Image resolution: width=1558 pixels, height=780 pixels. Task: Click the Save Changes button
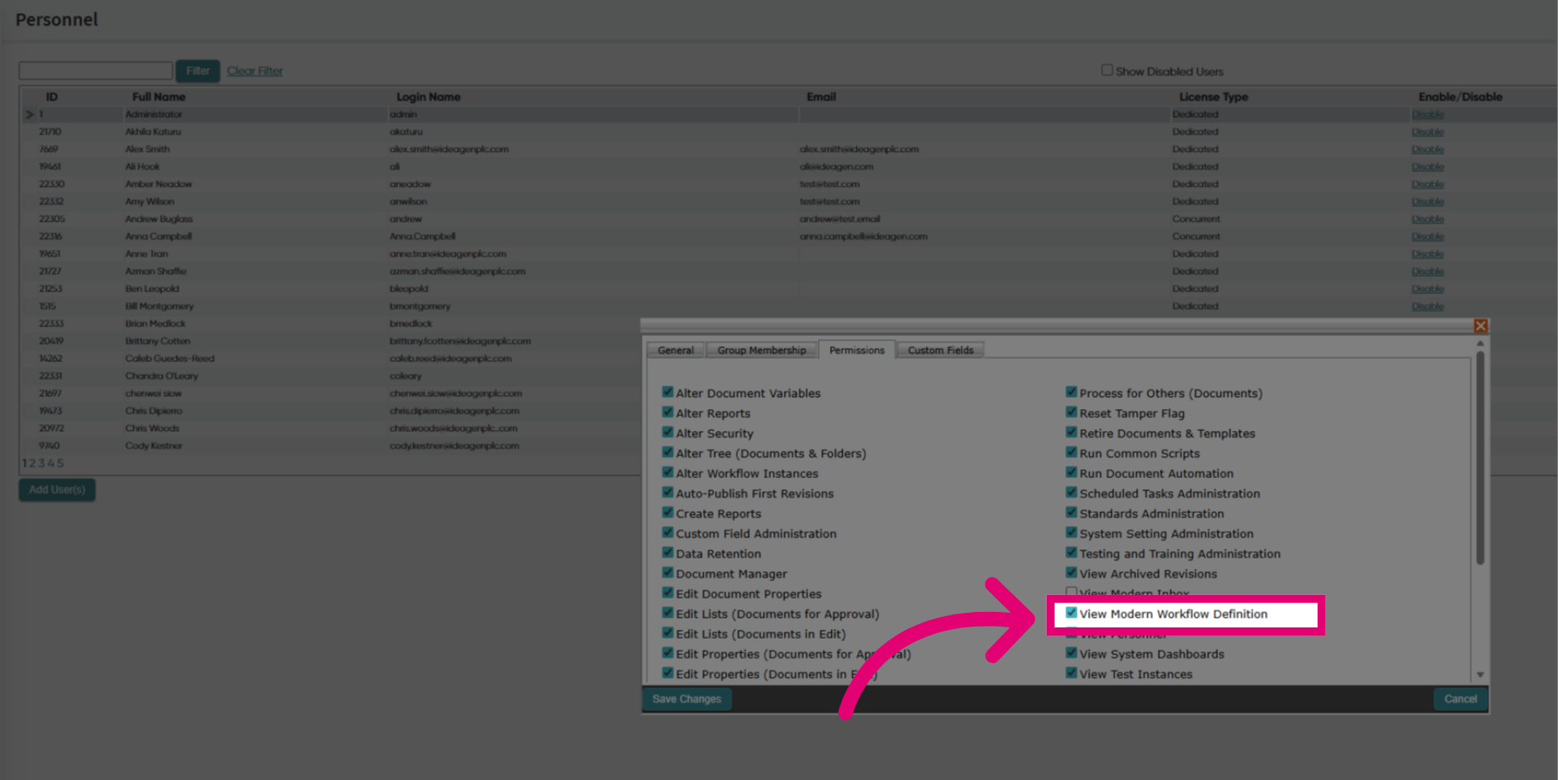coord(686,699)
